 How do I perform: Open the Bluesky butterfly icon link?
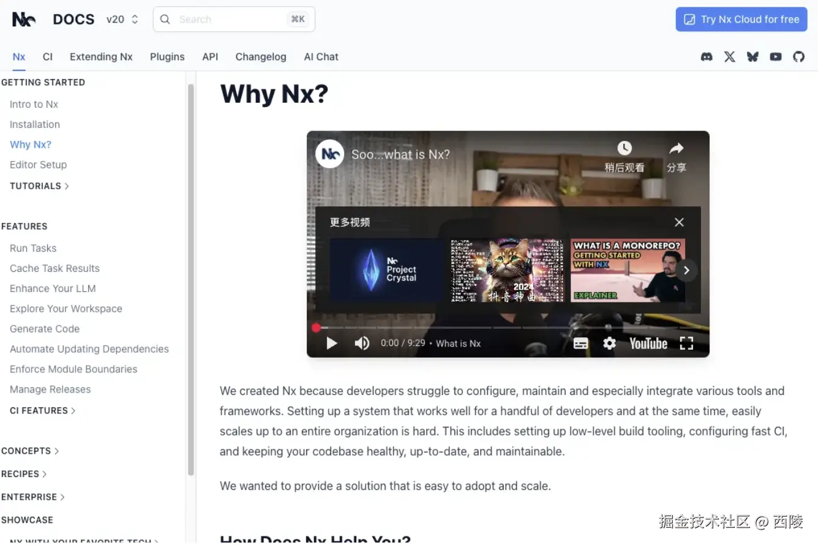tap(752, 57)
